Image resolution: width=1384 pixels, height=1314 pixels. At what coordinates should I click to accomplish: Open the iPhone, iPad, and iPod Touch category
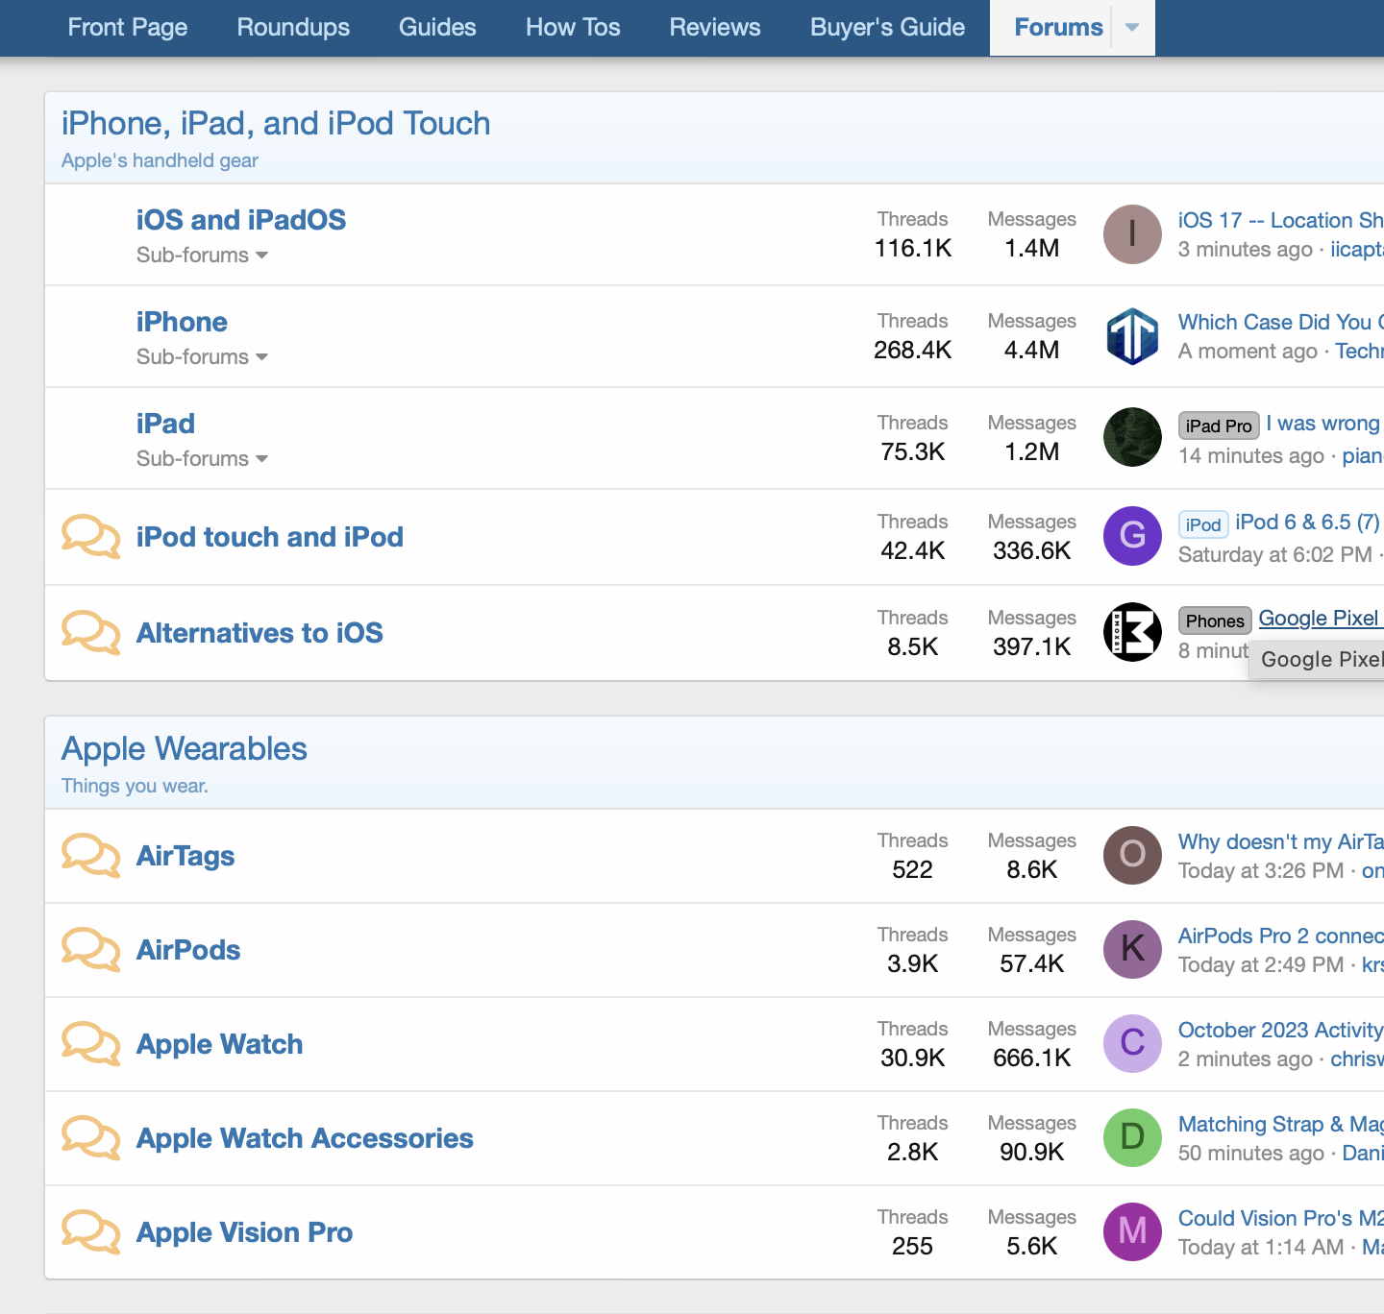click(x=276, y=124)
